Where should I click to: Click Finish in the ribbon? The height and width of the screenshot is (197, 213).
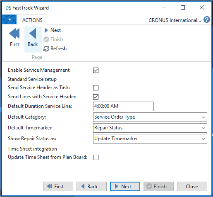pyautogui.click(x=53, y=39)
